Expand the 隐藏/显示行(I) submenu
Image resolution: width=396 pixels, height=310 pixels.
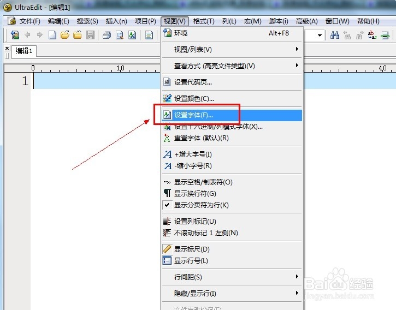232,293
